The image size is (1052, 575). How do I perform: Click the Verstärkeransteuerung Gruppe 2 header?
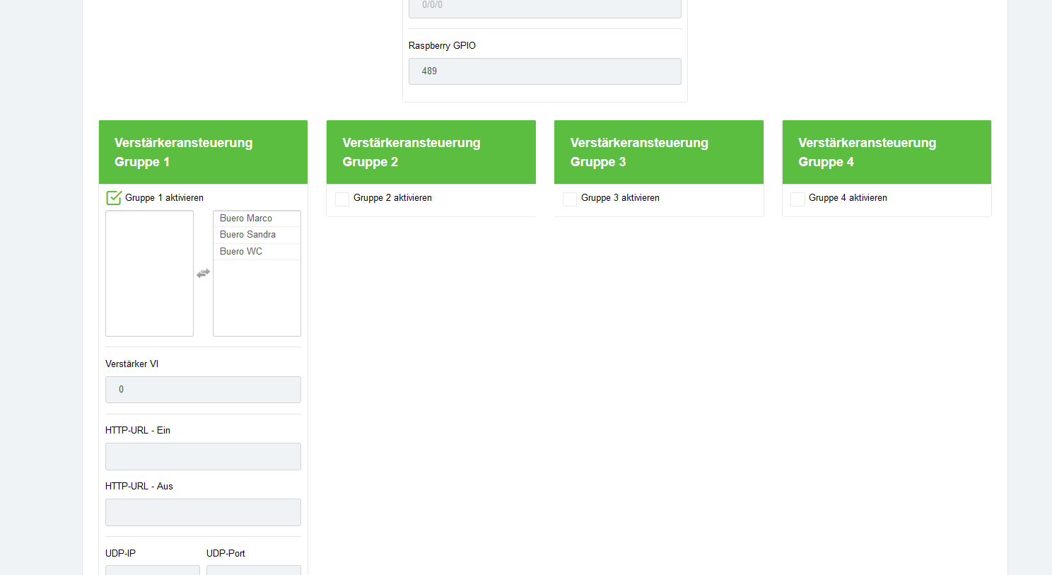[431, 152]
